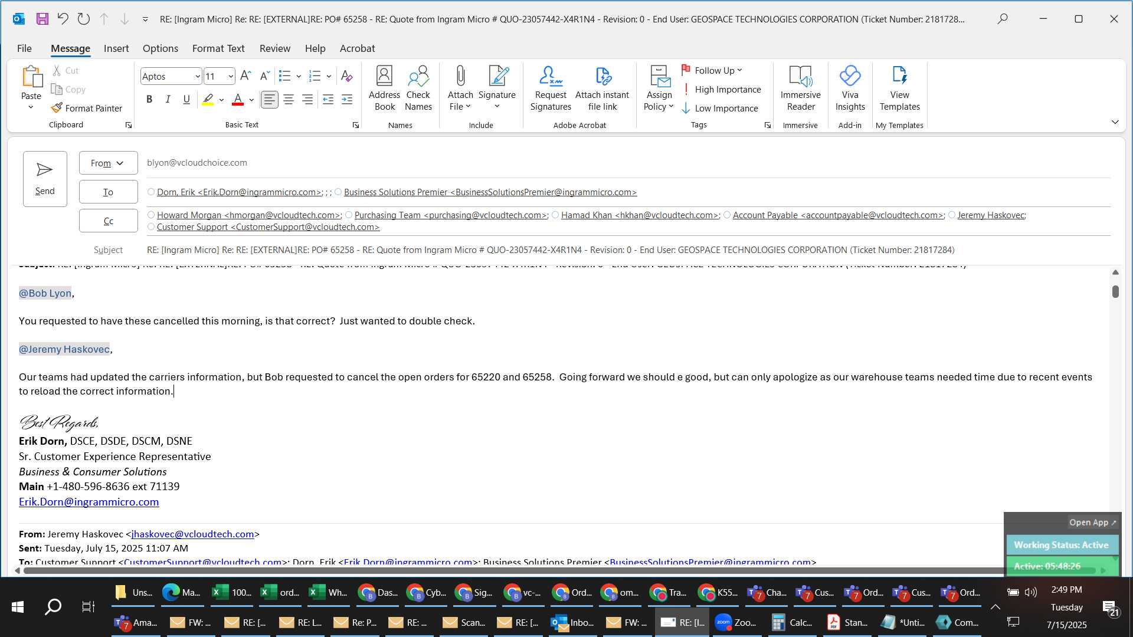This screenshot has width=1133, height=637.
Task: Open Viva Insights add-in
Action: tap(850, 88)
